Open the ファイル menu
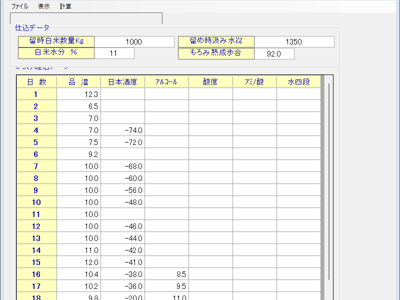This screenshot has width=400, height=300. [x=19, y=6]
